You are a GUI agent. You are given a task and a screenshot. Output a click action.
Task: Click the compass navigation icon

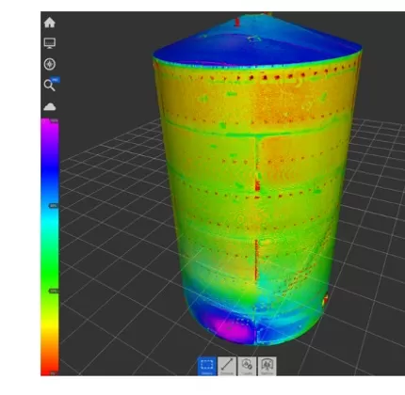click(x=49, y=64)
